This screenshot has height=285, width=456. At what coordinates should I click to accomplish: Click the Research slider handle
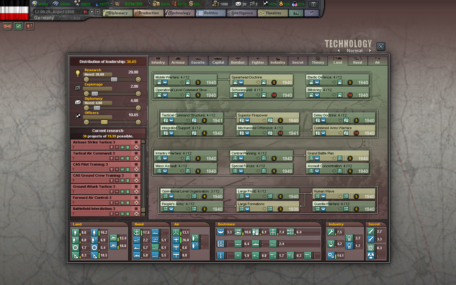click(x=114, y=79)
